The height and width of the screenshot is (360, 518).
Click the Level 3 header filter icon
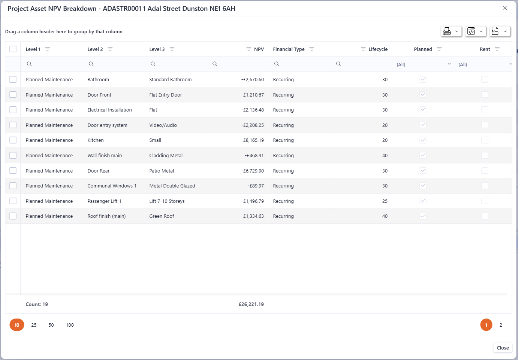[172, 49]
